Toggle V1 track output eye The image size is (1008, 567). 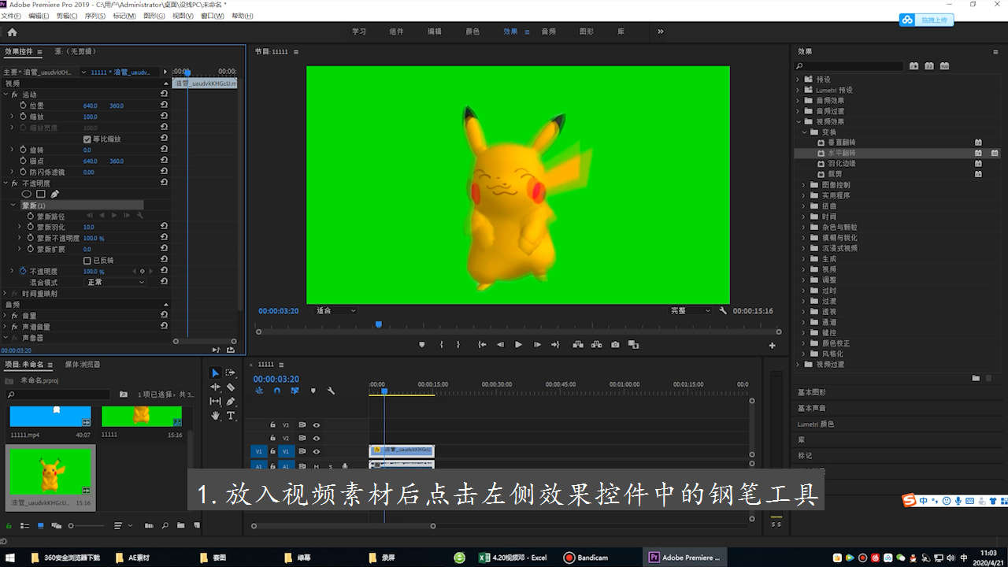[316, 451]
